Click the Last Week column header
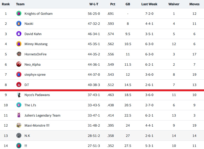This screenshot has height=149, width=204. pyautogui.click(x=149, y=4)
